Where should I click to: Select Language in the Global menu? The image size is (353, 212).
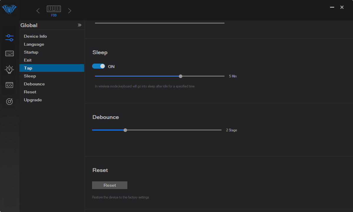tap(34, 44)
